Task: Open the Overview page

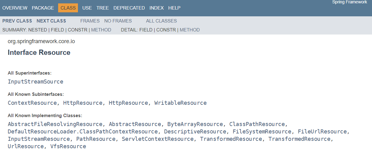Action: (15, 8)
